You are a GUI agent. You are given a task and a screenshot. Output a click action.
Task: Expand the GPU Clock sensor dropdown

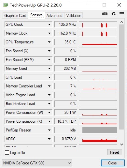coord(49,24)
